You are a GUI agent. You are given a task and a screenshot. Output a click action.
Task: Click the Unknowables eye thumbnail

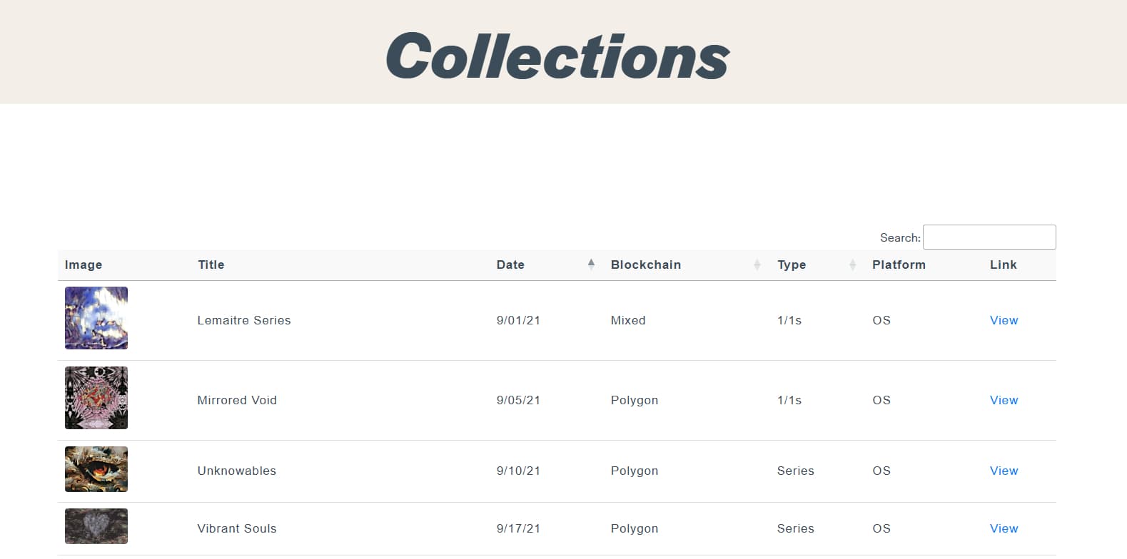tap(96, 469)
